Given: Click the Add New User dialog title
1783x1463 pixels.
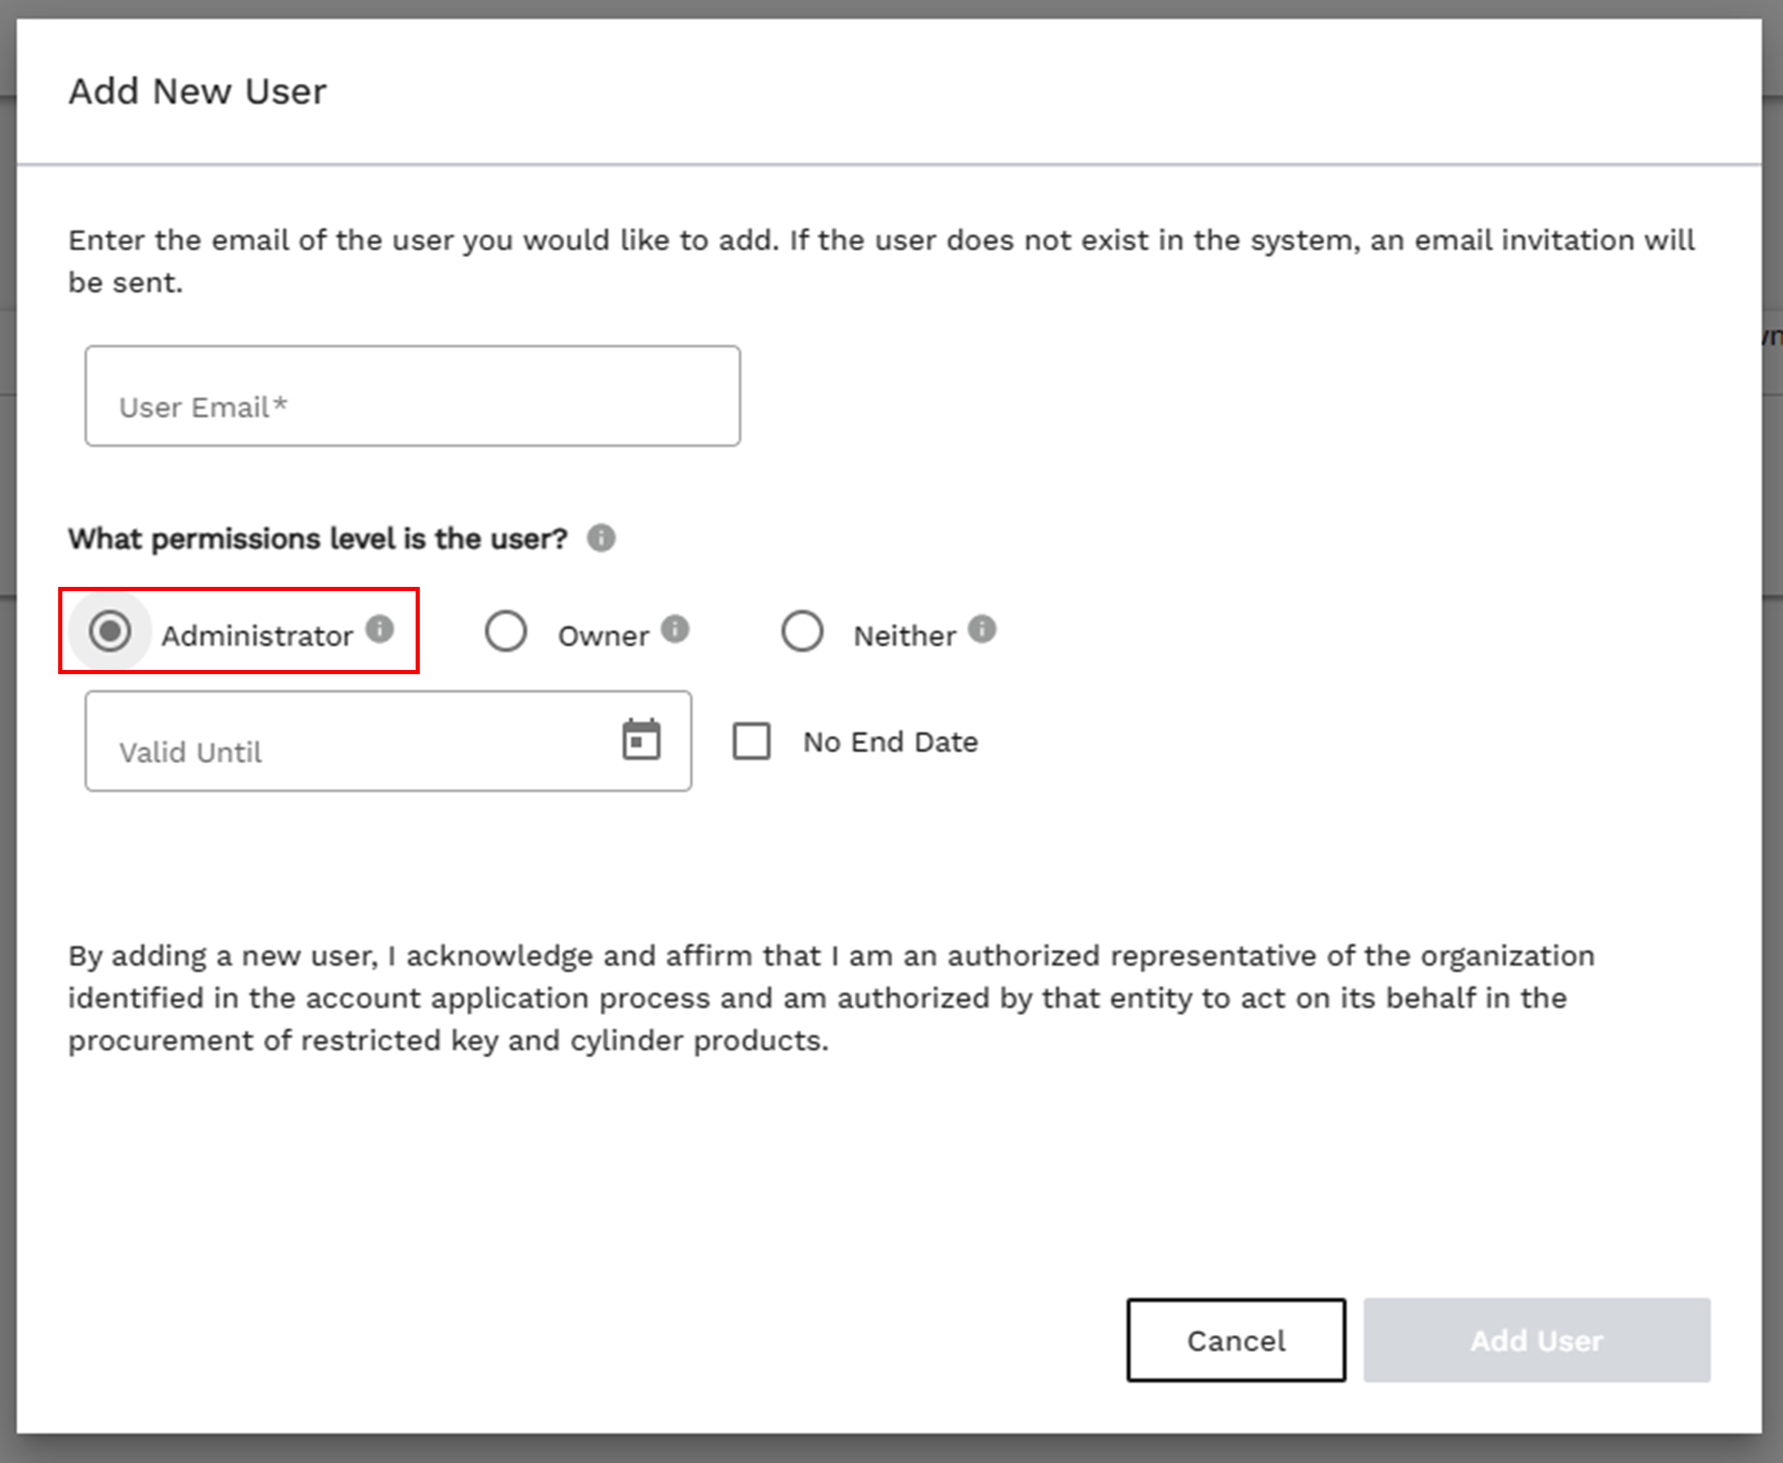Looking at the screenshot, I should point(197,91).
